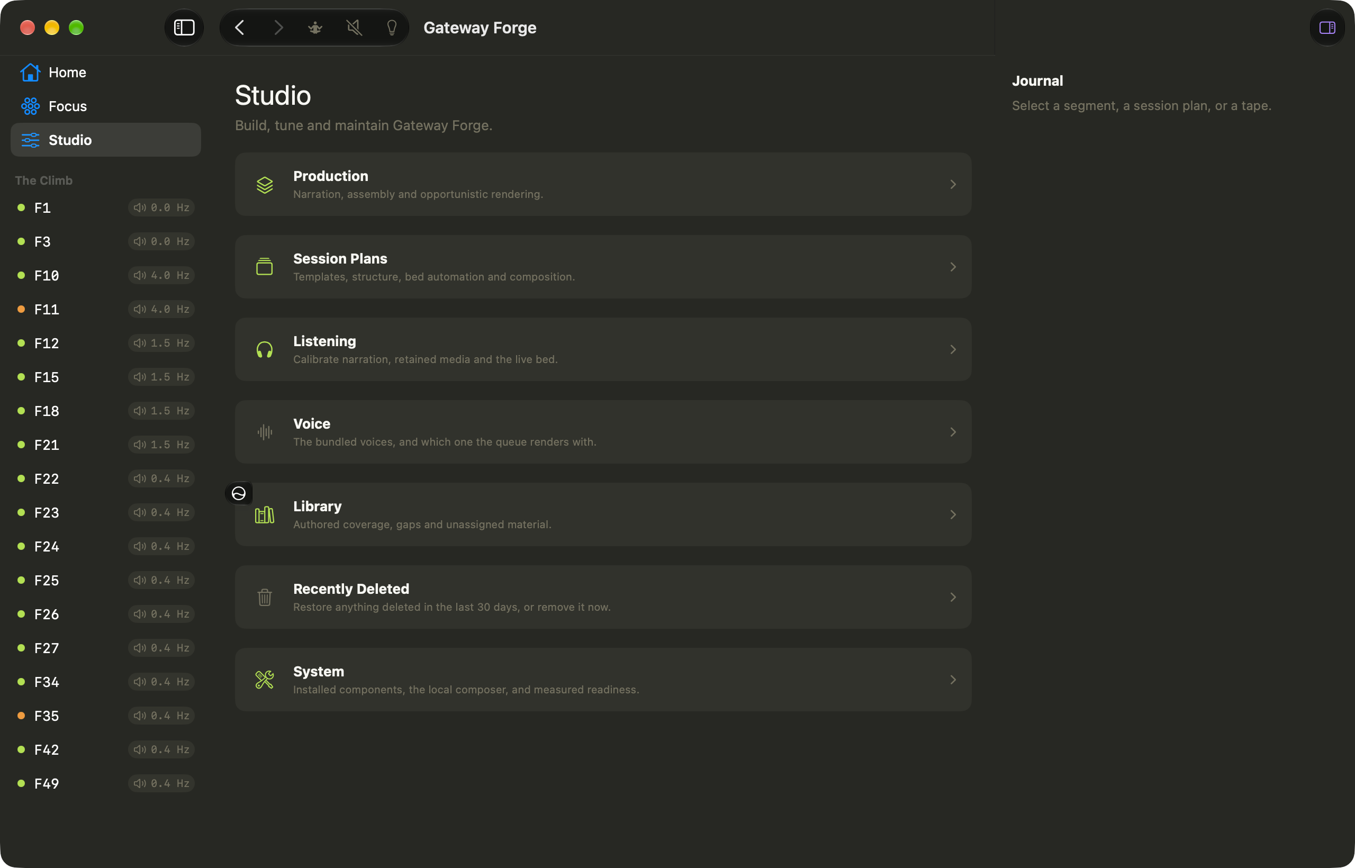Select segment F26 in the sidebar
The height and width of the screenshot is (868, 1355).
pos(106,614)
